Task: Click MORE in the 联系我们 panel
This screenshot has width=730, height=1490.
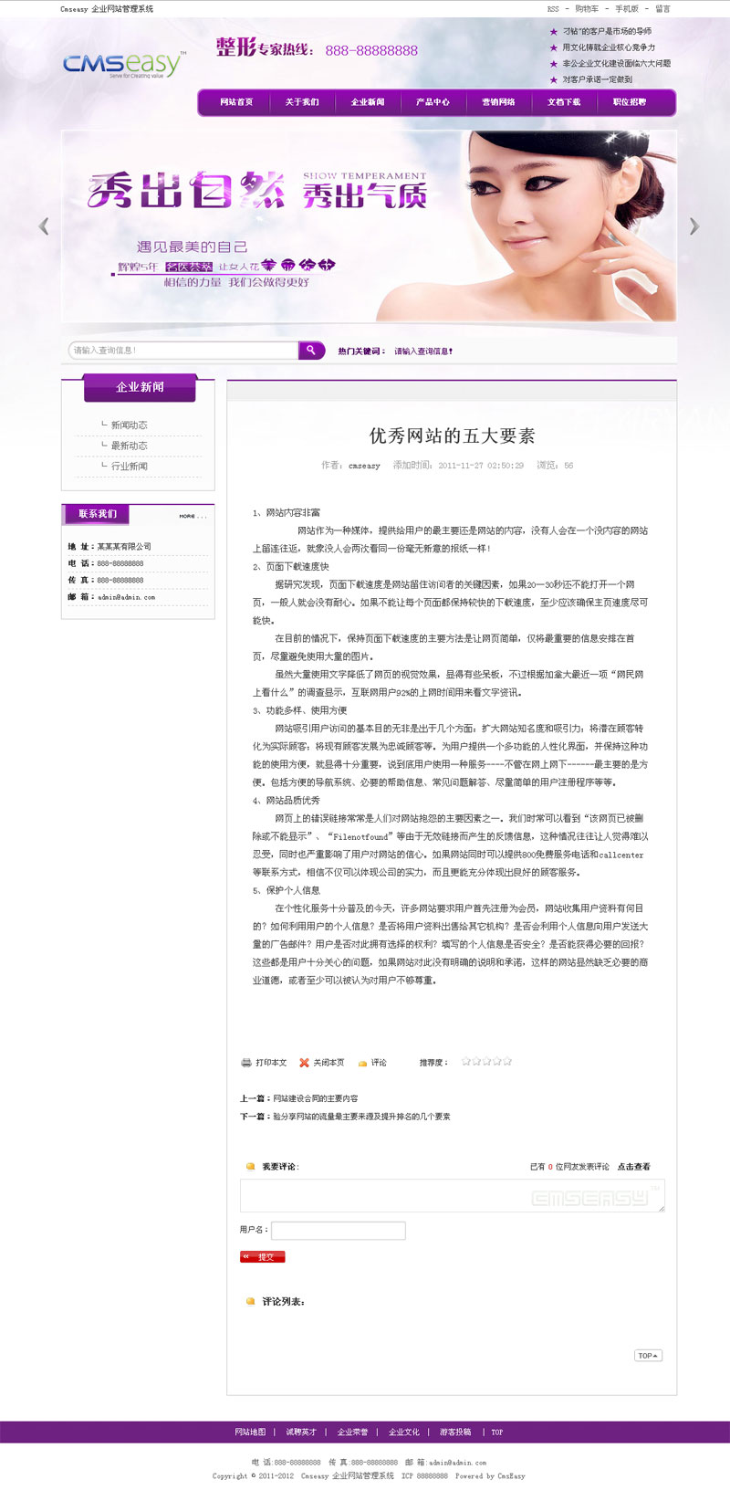Action: click(192, 517)
